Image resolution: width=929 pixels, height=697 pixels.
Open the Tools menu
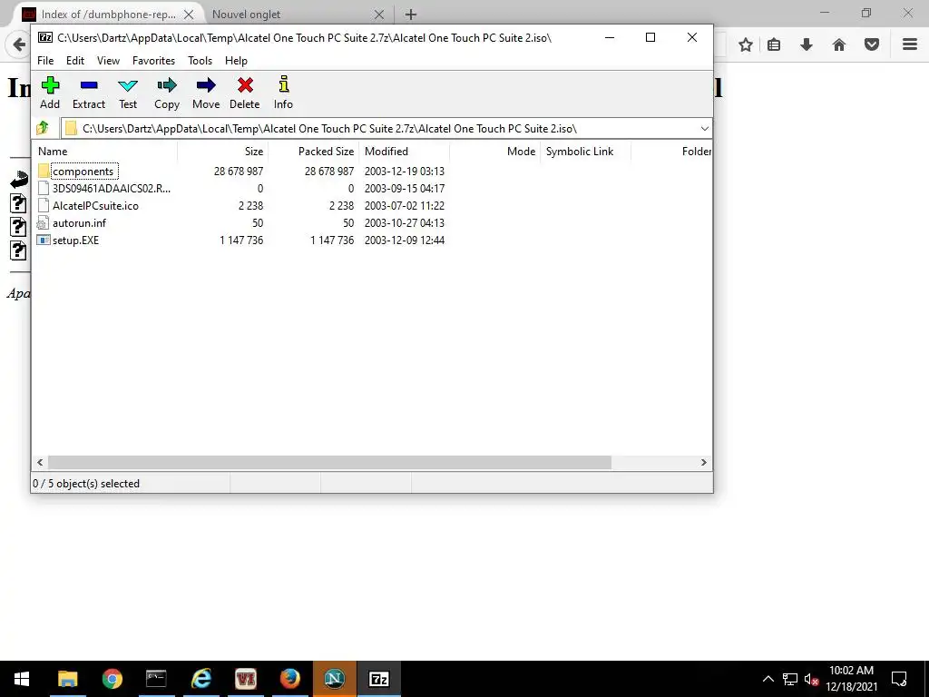[200, 61]
